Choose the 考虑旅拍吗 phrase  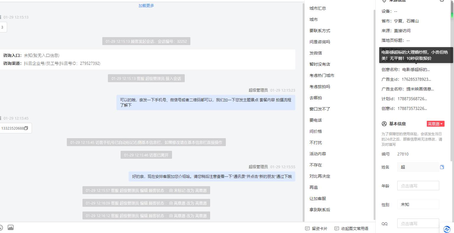coord(320,87)
